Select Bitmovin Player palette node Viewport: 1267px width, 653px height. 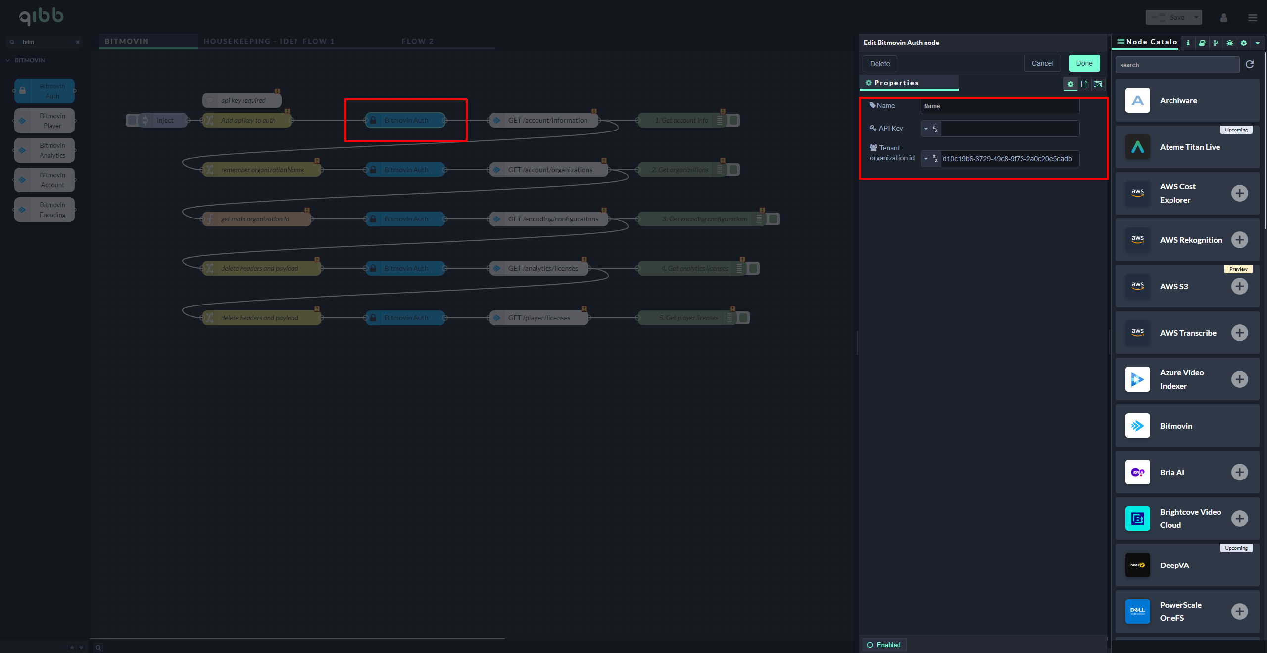[45, 121]
